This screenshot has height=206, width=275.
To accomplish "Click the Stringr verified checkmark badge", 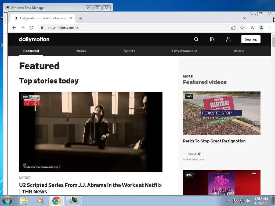I will click(x=199, y=154).
